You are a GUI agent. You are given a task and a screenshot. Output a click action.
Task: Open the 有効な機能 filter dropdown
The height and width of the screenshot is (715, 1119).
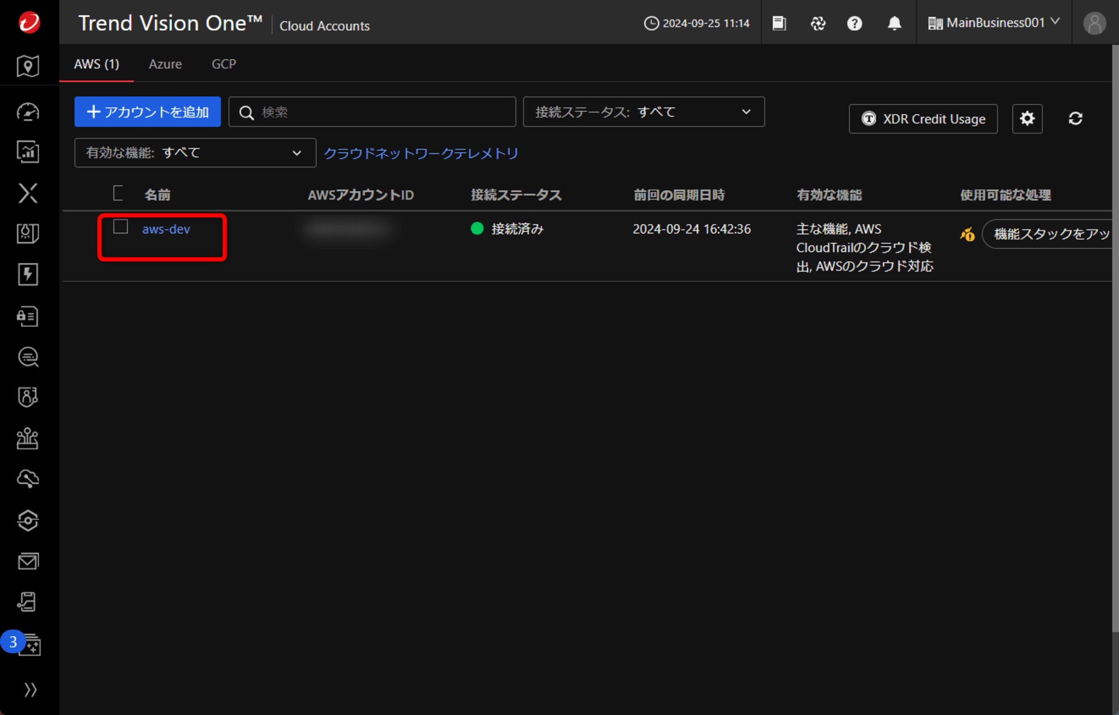[195, 153]
